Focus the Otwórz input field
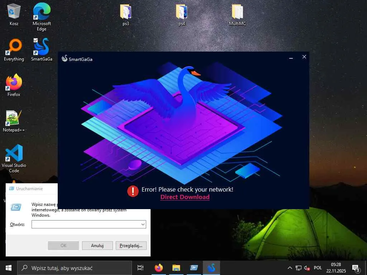The height and width of the screenshot is (275, 367). [x=89, y=224]
